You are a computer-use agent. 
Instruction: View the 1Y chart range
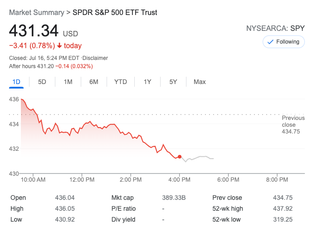[x=147, y=82]
